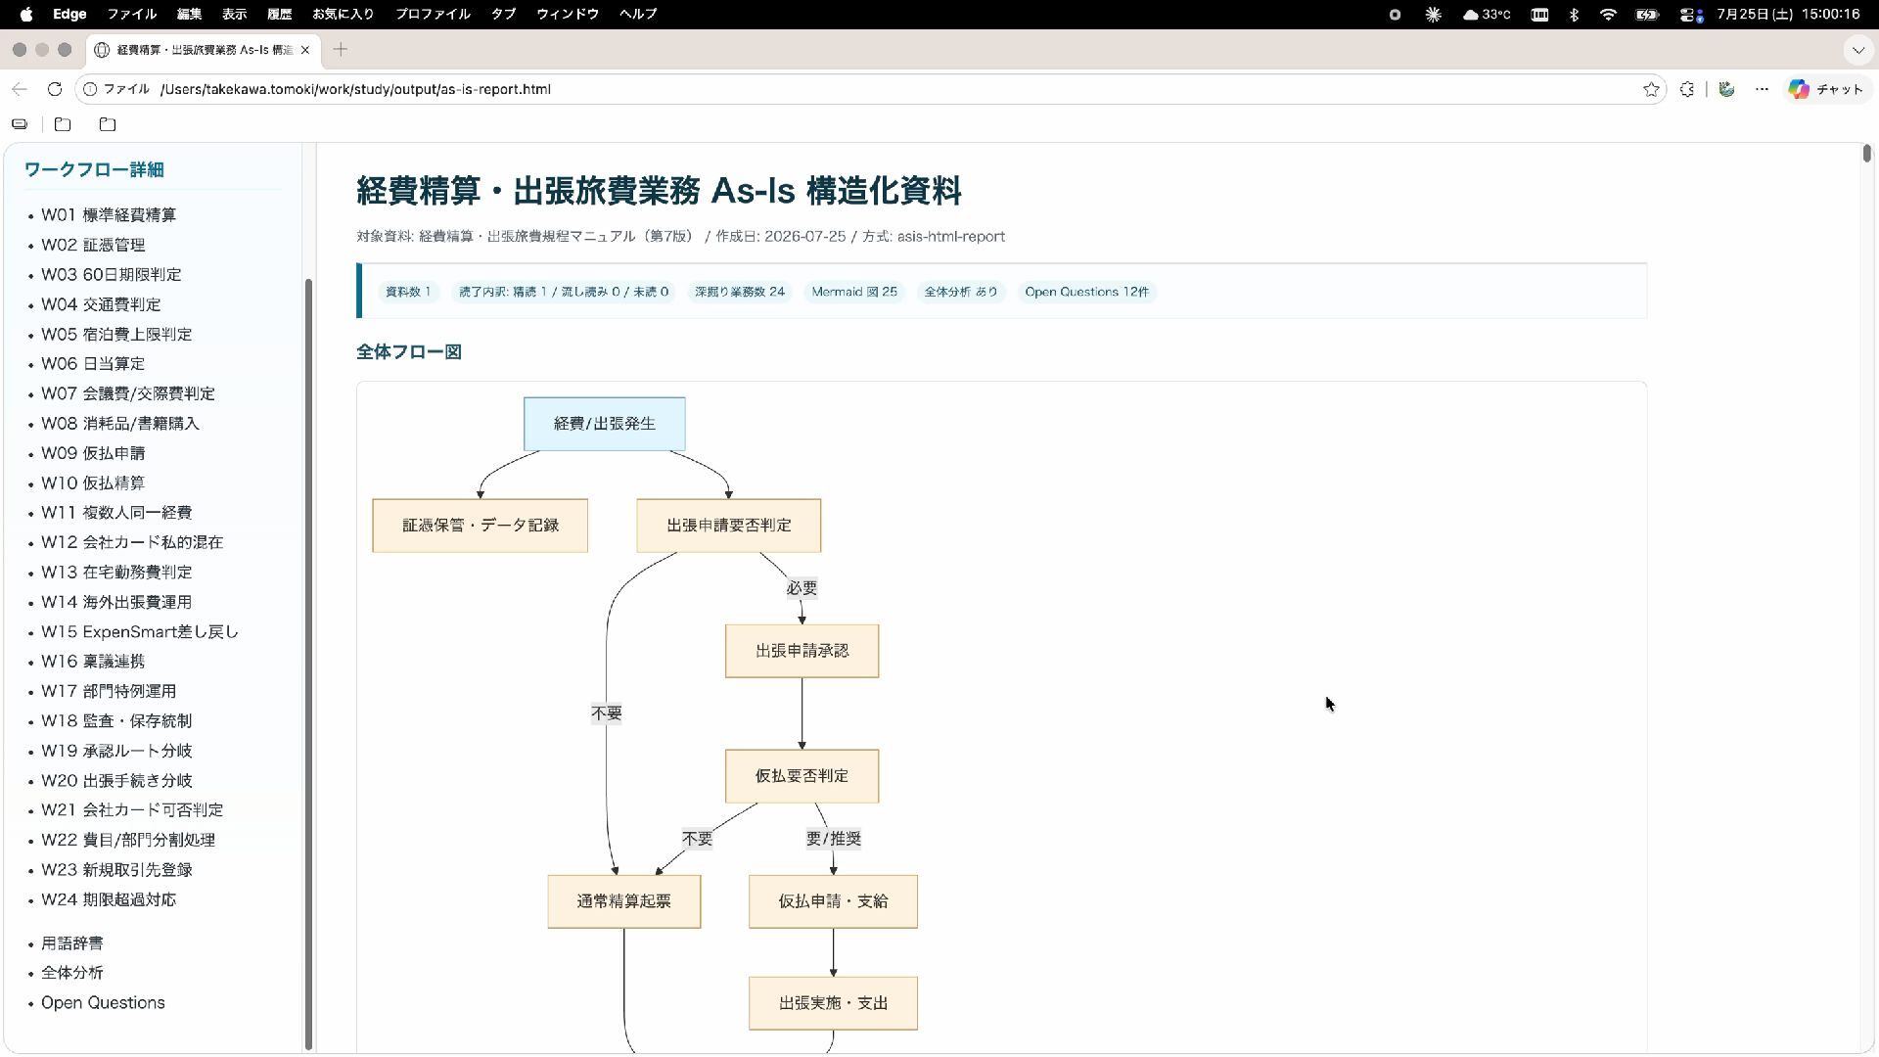This screenshot has width=1879, height=1057.
Task: Open Control Center in menu bar
Action: [x=1691, y=15]
